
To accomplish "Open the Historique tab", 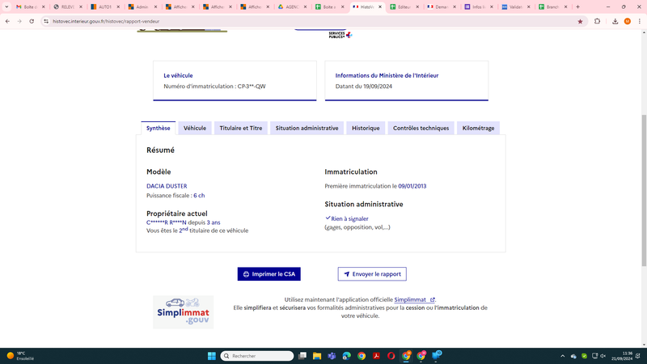I will tap(366, 128).
